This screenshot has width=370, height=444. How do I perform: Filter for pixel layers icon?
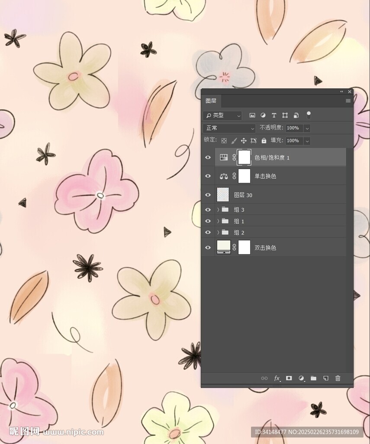coord(252,115)
